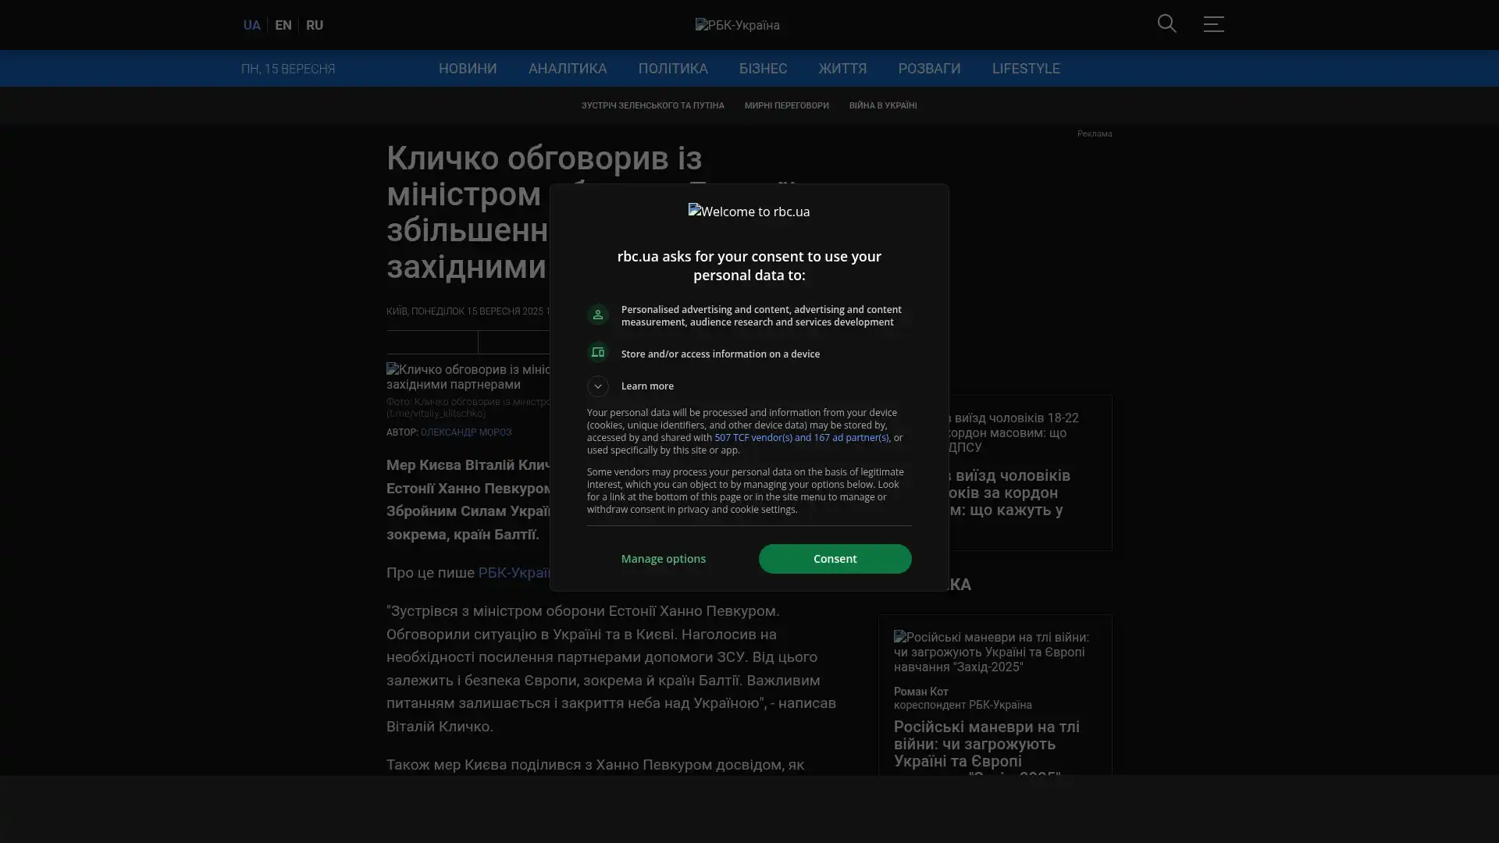Viewport: 1499px width, 843px height.
Task: Expand the Learn more chevron
Action: tap(598, 386)
